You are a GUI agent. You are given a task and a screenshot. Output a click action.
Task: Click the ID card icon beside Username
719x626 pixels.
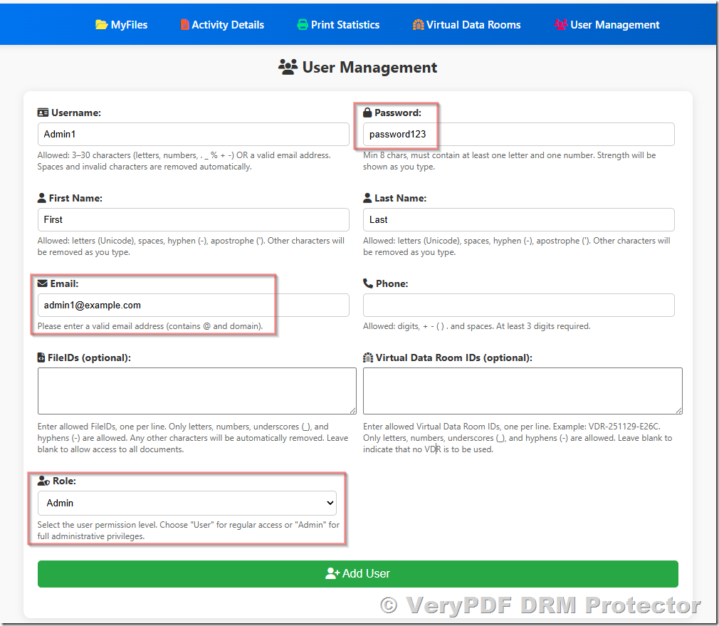(42, 112)
